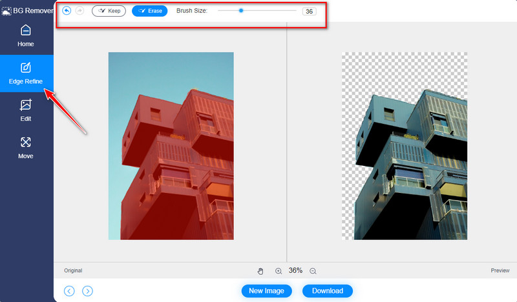Go to previous step with left arrow
Screen dimensions: 517x302
69,291
